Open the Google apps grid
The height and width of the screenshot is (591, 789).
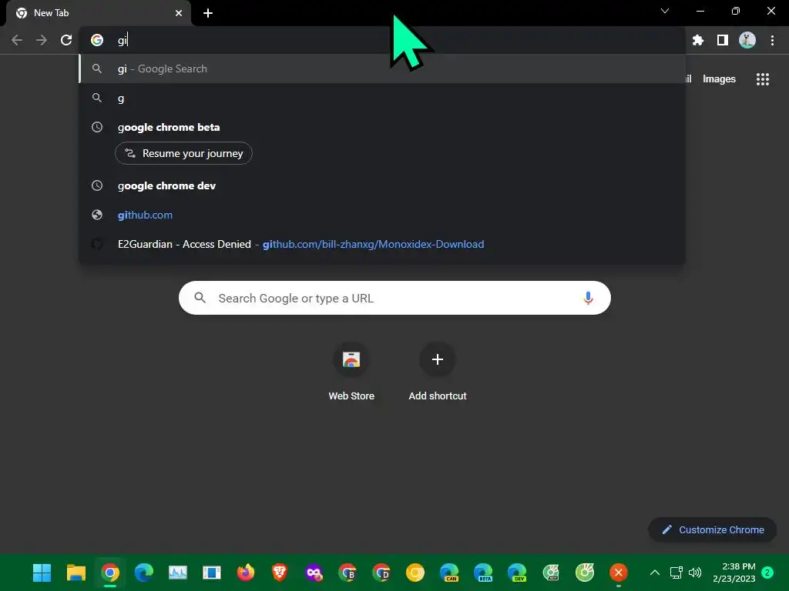tap(763, 79)
